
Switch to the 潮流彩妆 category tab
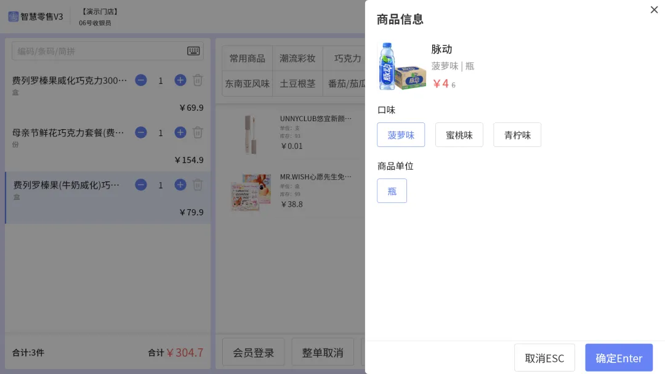click(297, 58)
